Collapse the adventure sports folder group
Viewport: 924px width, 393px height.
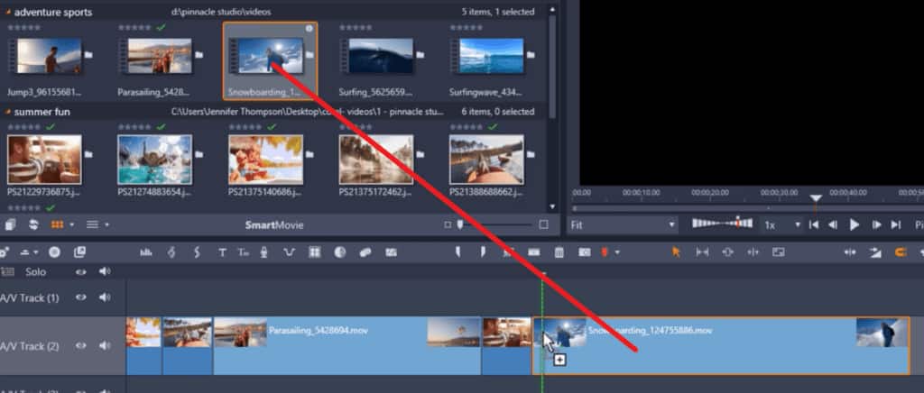8,12
